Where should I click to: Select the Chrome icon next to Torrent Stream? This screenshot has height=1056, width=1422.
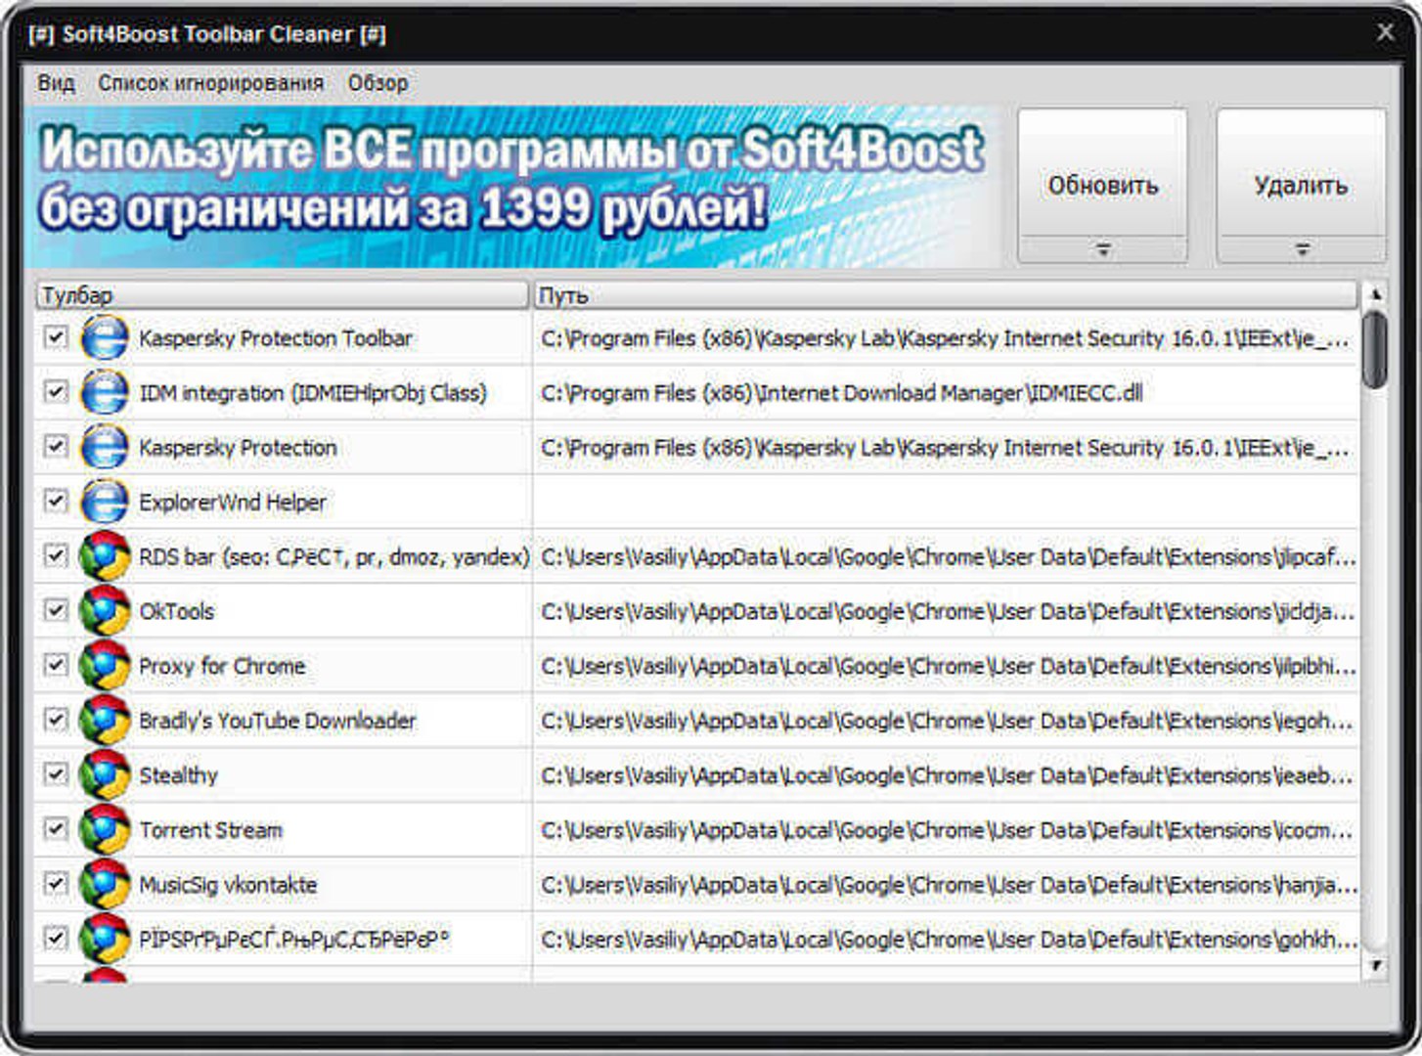pos(105,831)
